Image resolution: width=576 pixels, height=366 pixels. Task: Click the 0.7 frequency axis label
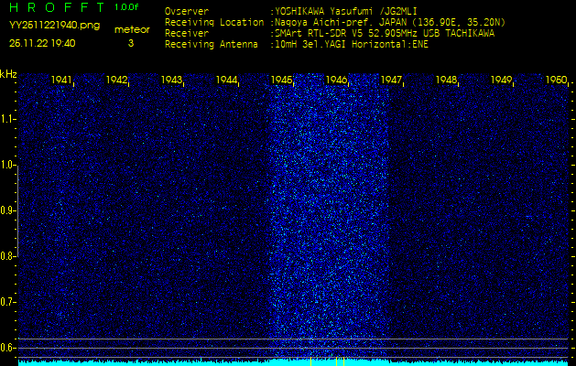(x=7, y=302)
